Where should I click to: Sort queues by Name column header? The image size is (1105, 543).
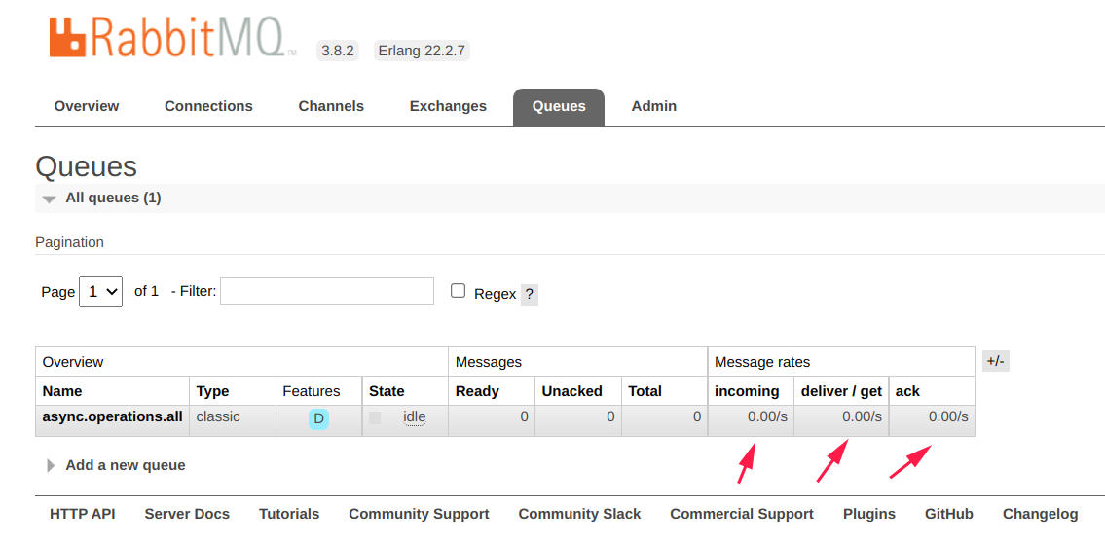[x=62, y=391]
